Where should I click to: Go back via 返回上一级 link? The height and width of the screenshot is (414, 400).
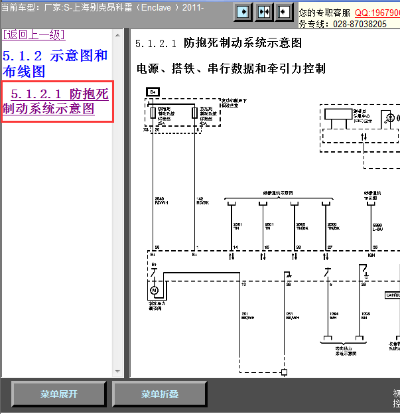34,35
